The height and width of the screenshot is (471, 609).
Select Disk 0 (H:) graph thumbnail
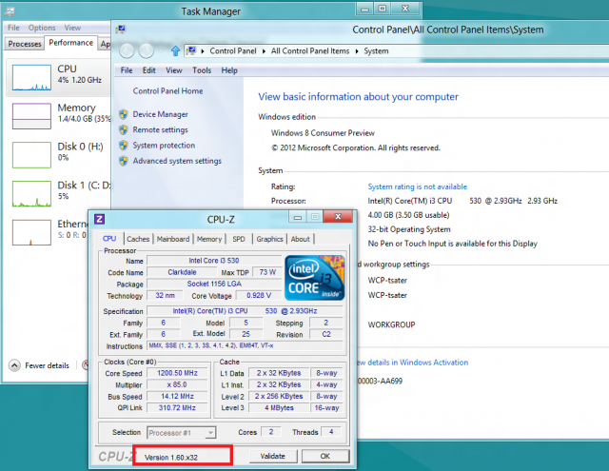[x=31, y=155]
